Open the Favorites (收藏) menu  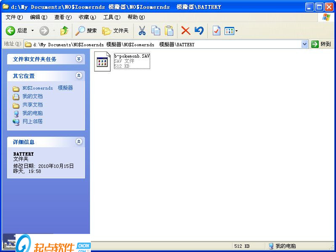[87, 17]
